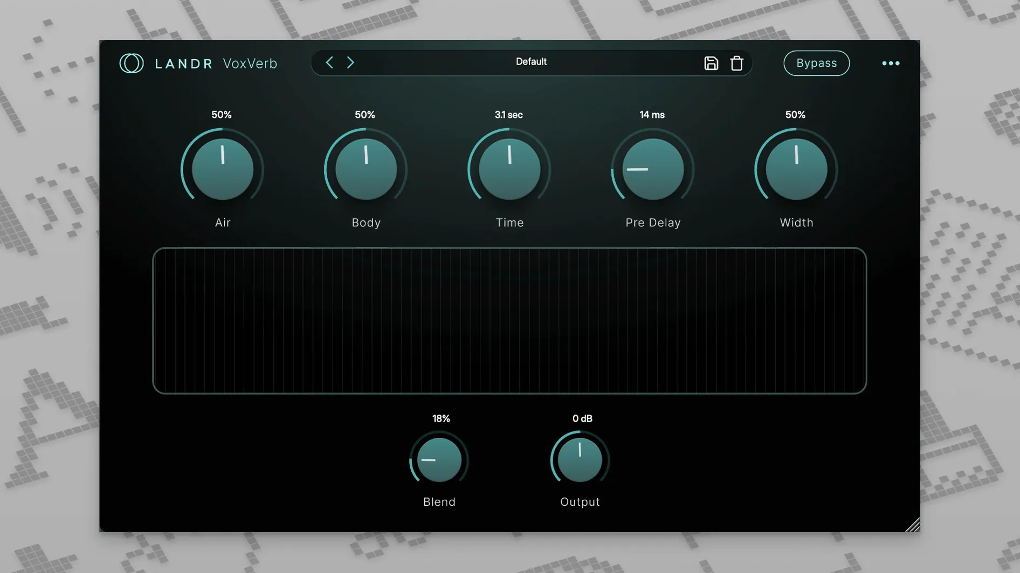Click the Output value 0 dB
Viewport: 1020px width, 573px height.
pos(582,418)
